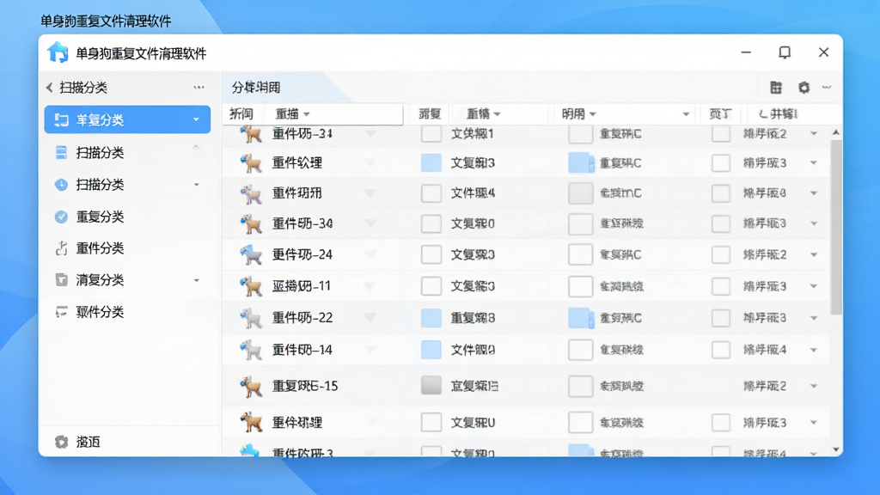Click the blue folder thumbnail in 重件砺-22 row
The width and height of the screenshot is (880, 495).
pos(581,318)
